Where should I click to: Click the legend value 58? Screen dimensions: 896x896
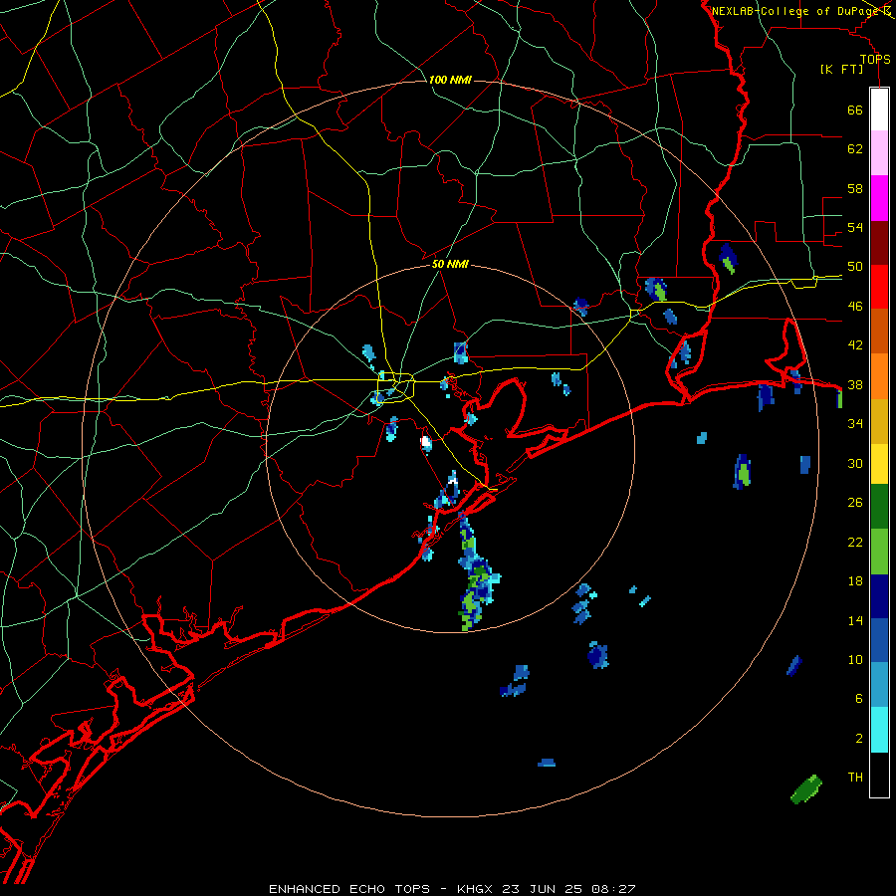855,188
